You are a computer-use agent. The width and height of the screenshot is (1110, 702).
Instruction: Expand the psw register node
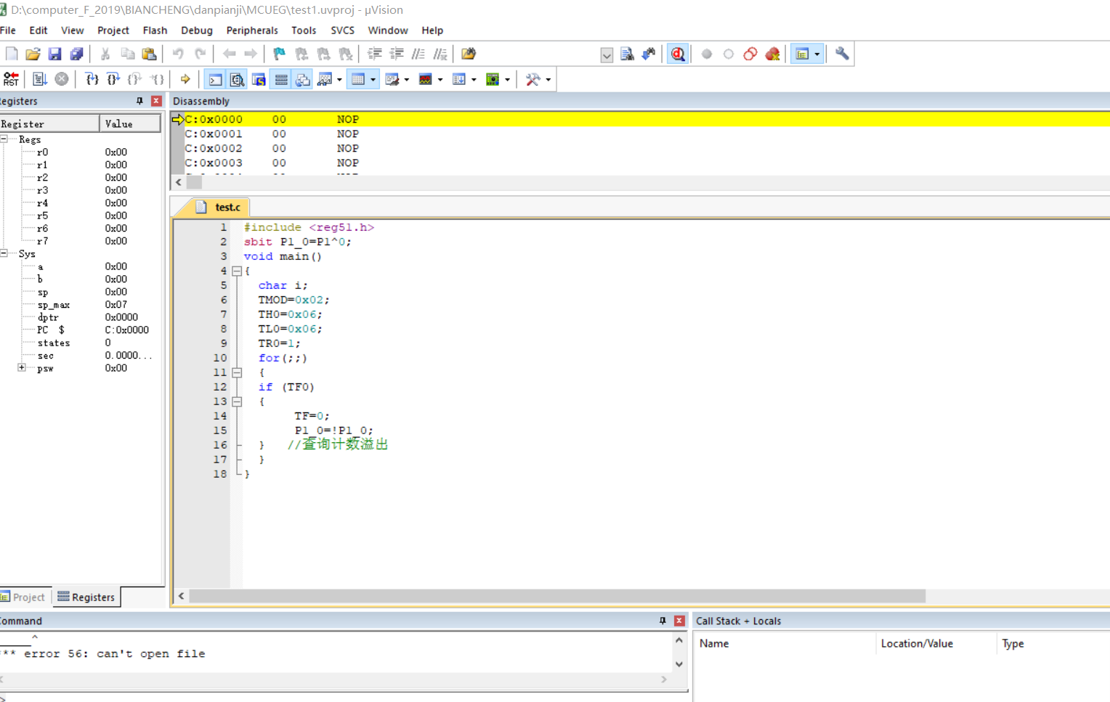click(x=22, y=368)
